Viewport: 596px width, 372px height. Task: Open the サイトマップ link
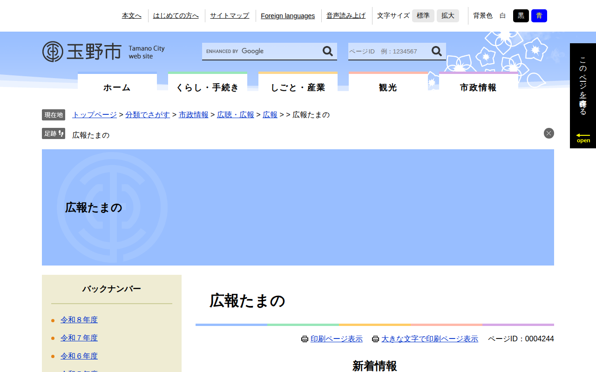[230, 16]
